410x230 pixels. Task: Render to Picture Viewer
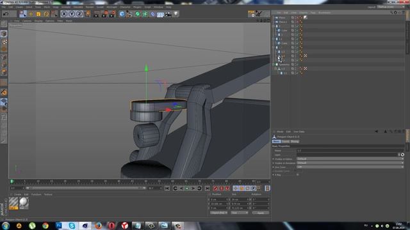(104, 14)
